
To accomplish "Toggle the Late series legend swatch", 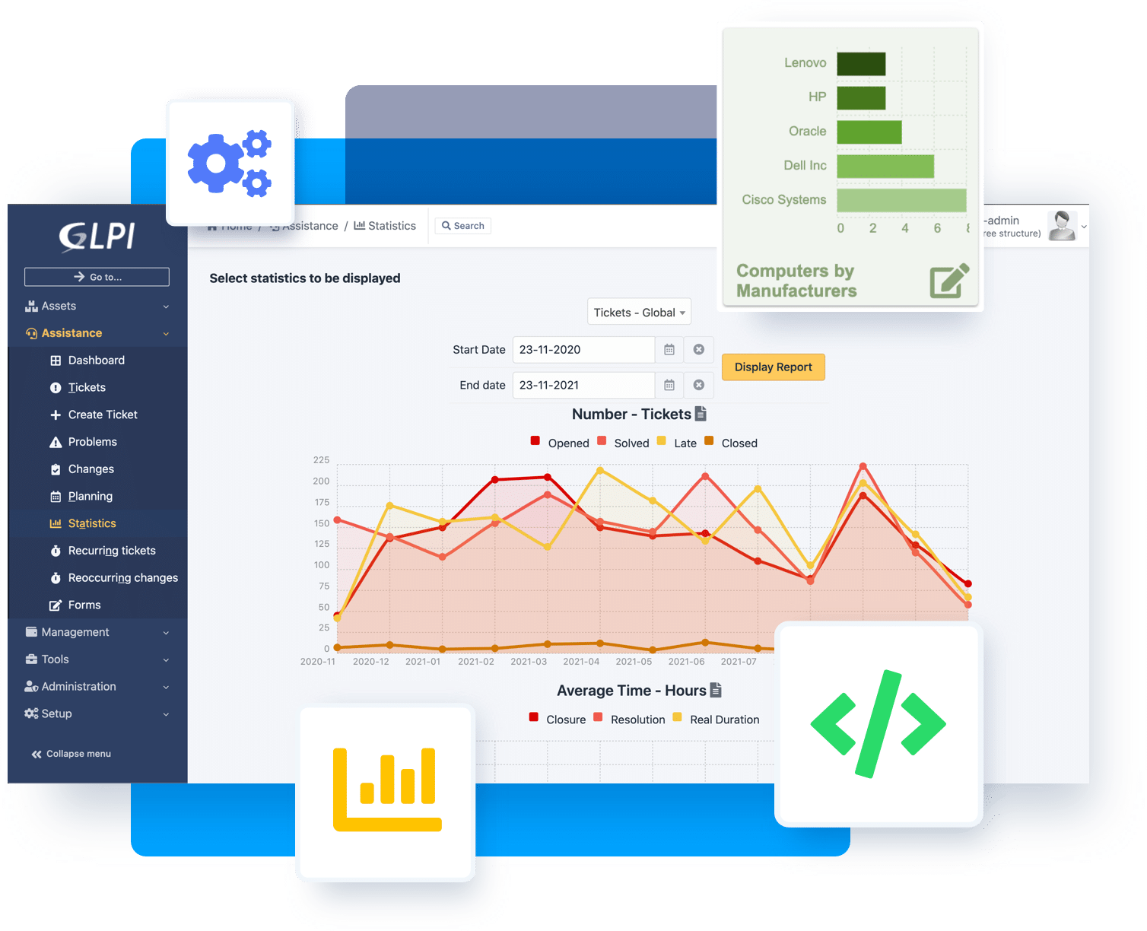I will [x=662, y=441].
